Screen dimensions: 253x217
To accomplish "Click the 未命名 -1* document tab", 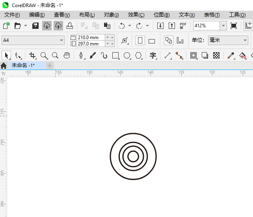I will point(23,65).
